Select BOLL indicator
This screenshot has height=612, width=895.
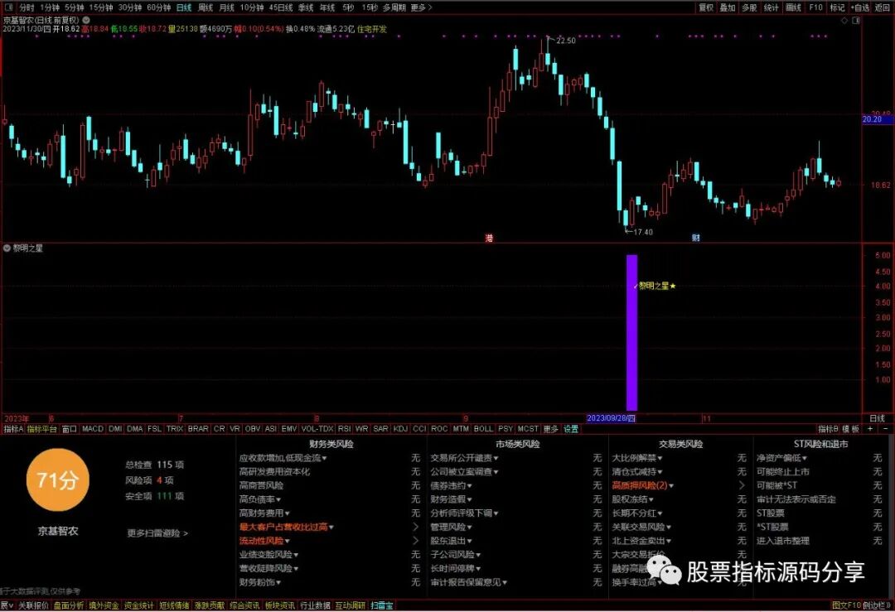(x=483, y=429)
